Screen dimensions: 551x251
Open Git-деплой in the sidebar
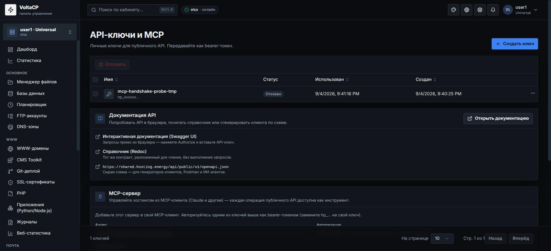(x=40, y=171)
